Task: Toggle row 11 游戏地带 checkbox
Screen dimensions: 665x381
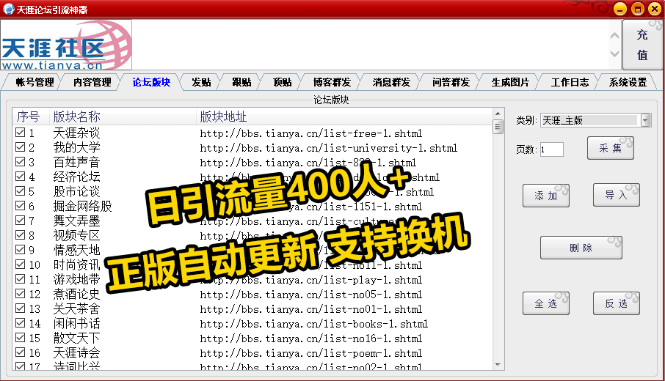Action: (20, 279)
